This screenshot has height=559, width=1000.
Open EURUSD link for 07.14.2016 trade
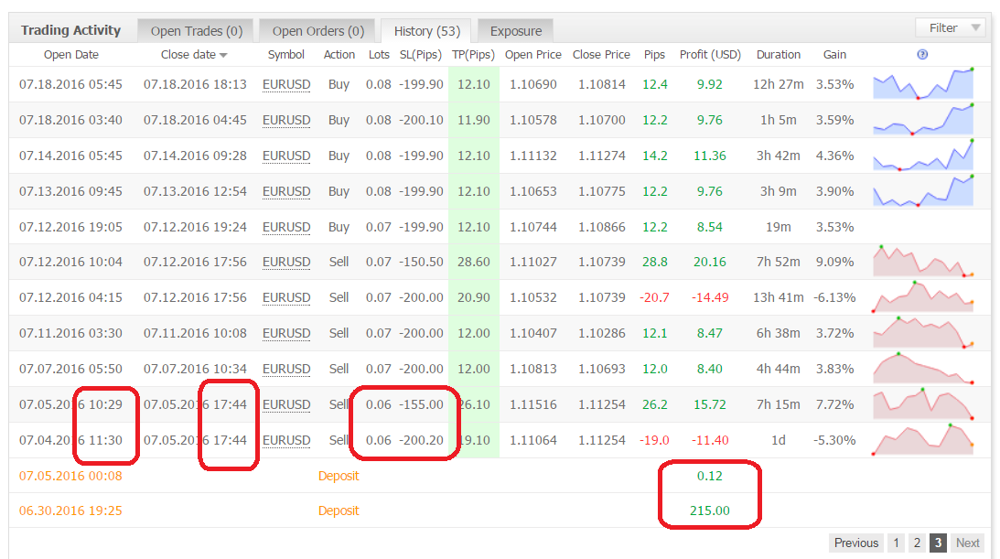(x=286, y=156)
